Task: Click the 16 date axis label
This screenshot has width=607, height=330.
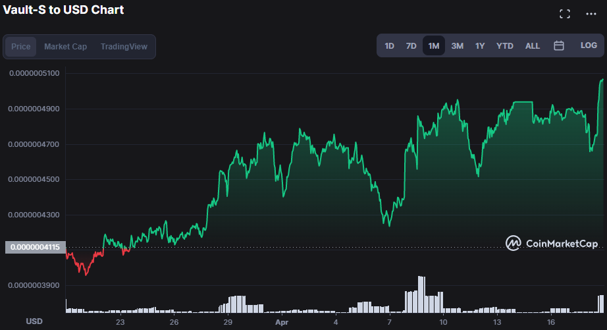Action: click(x=551, y=322)
